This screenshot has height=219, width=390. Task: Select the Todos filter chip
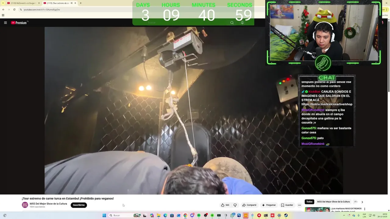pos(310,202)
